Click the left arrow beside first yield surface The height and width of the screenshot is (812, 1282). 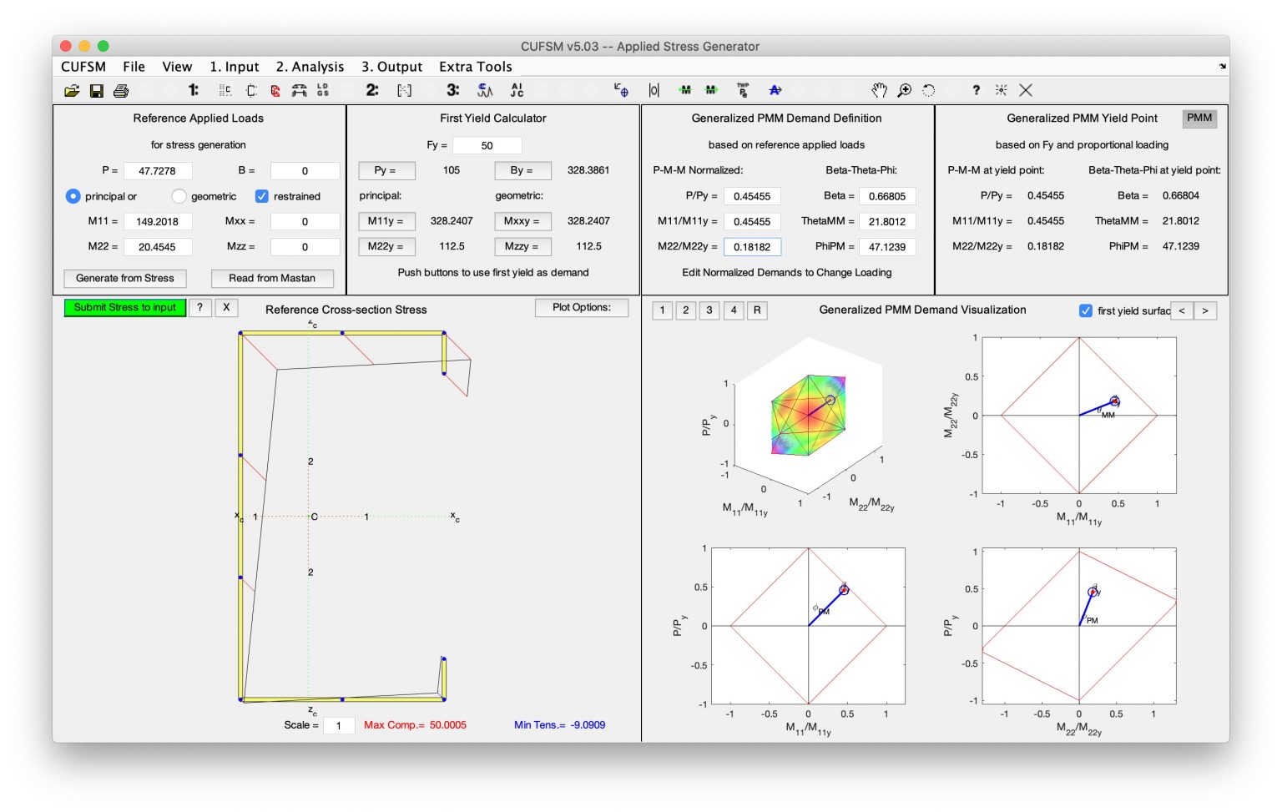pyautogui.click(x=1183, y=310)
